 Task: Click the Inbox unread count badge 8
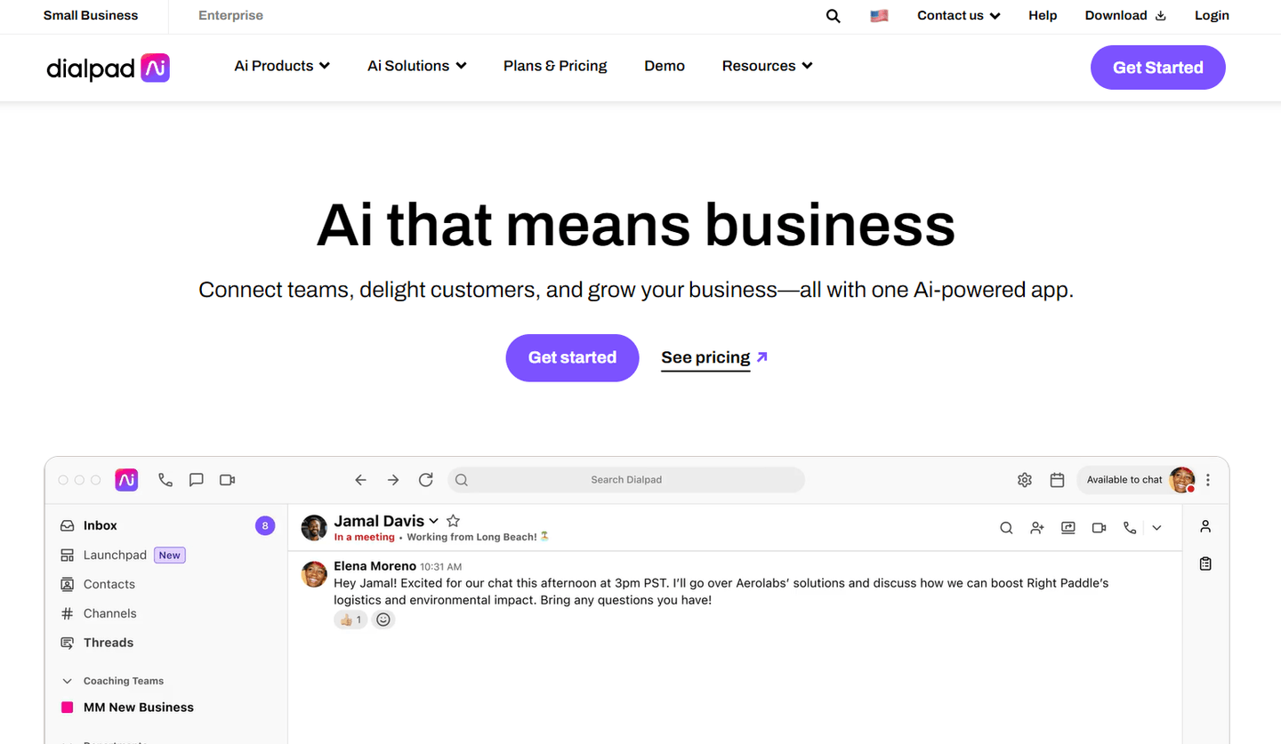[264, 526]
